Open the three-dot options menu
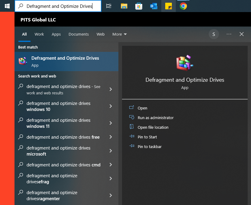The width and height of the screenshot is (251, 205). pos(229,34)
